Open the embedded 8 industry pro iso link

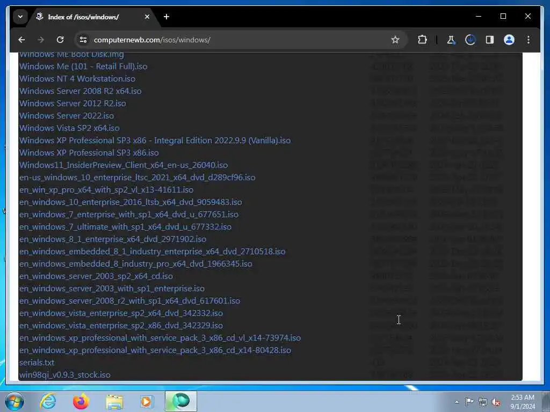pos(136,264)
